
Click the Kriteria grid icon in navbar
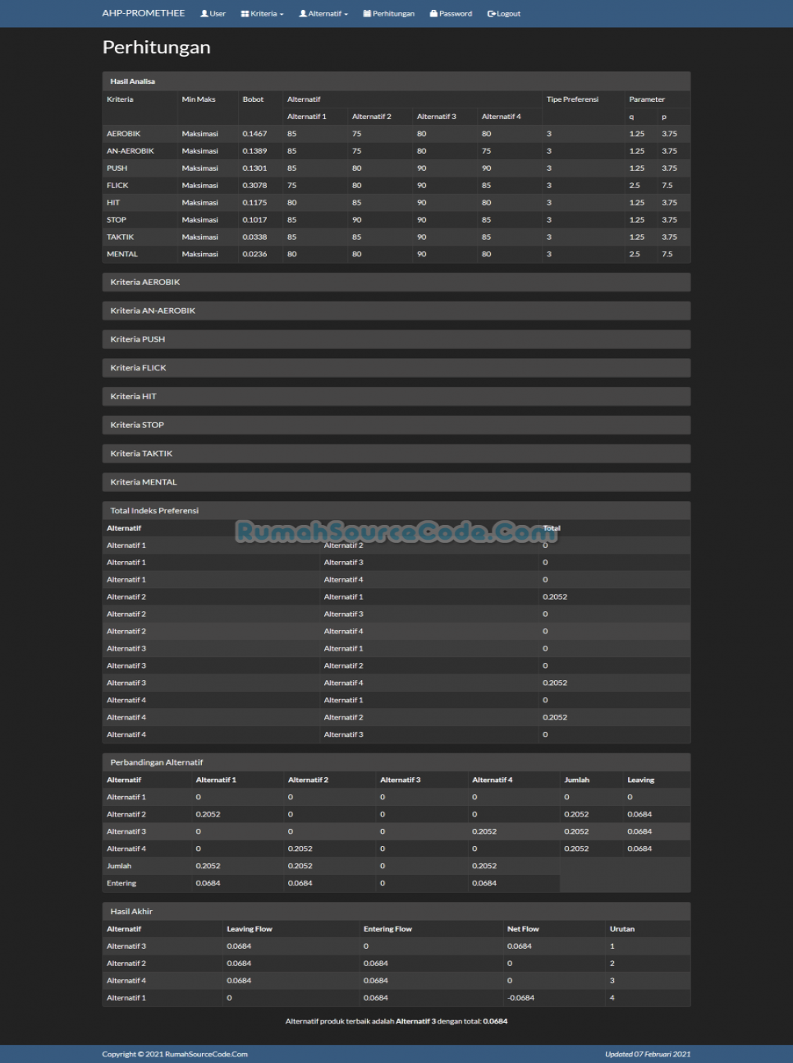[x=245, y=14]
